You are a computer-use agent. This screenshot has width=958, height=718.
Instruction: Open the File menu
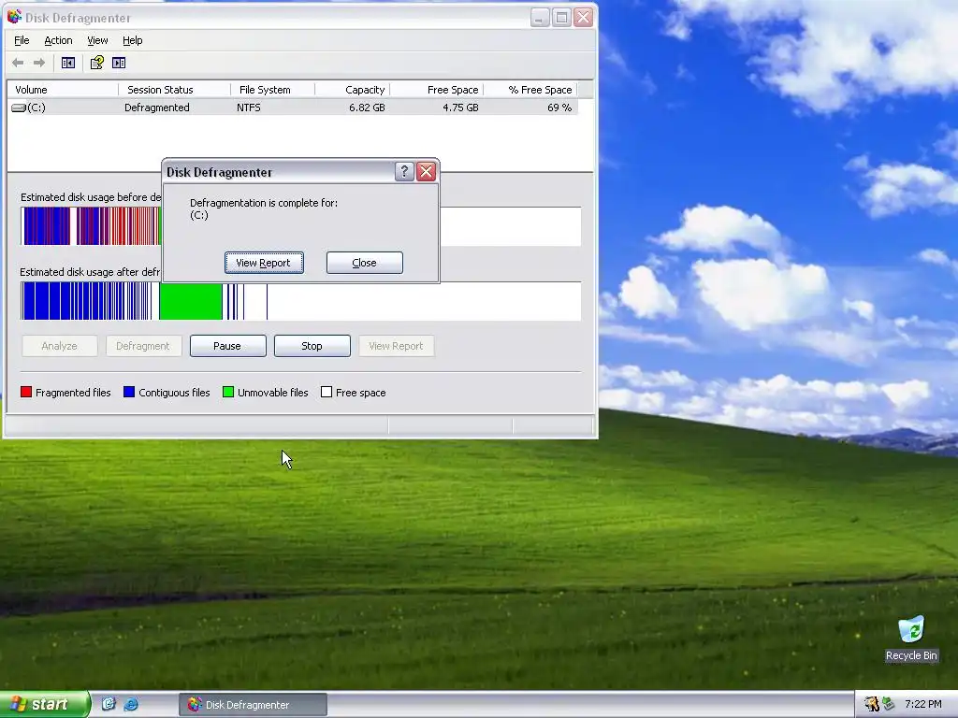pos(22,40)
